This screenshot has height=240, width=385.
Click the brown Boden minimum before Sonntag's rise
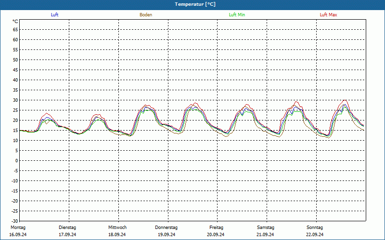click(329, 138)
